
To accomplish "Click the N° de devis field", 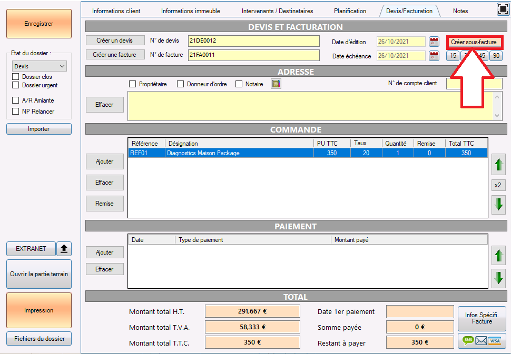I will pyautogui.click(x=254, y=41).
